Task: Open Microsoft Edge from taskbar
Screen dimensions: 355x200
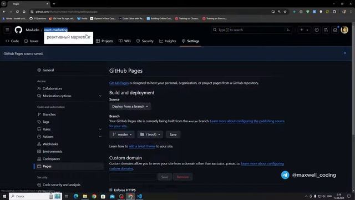Action: click(x=76, y=196)
